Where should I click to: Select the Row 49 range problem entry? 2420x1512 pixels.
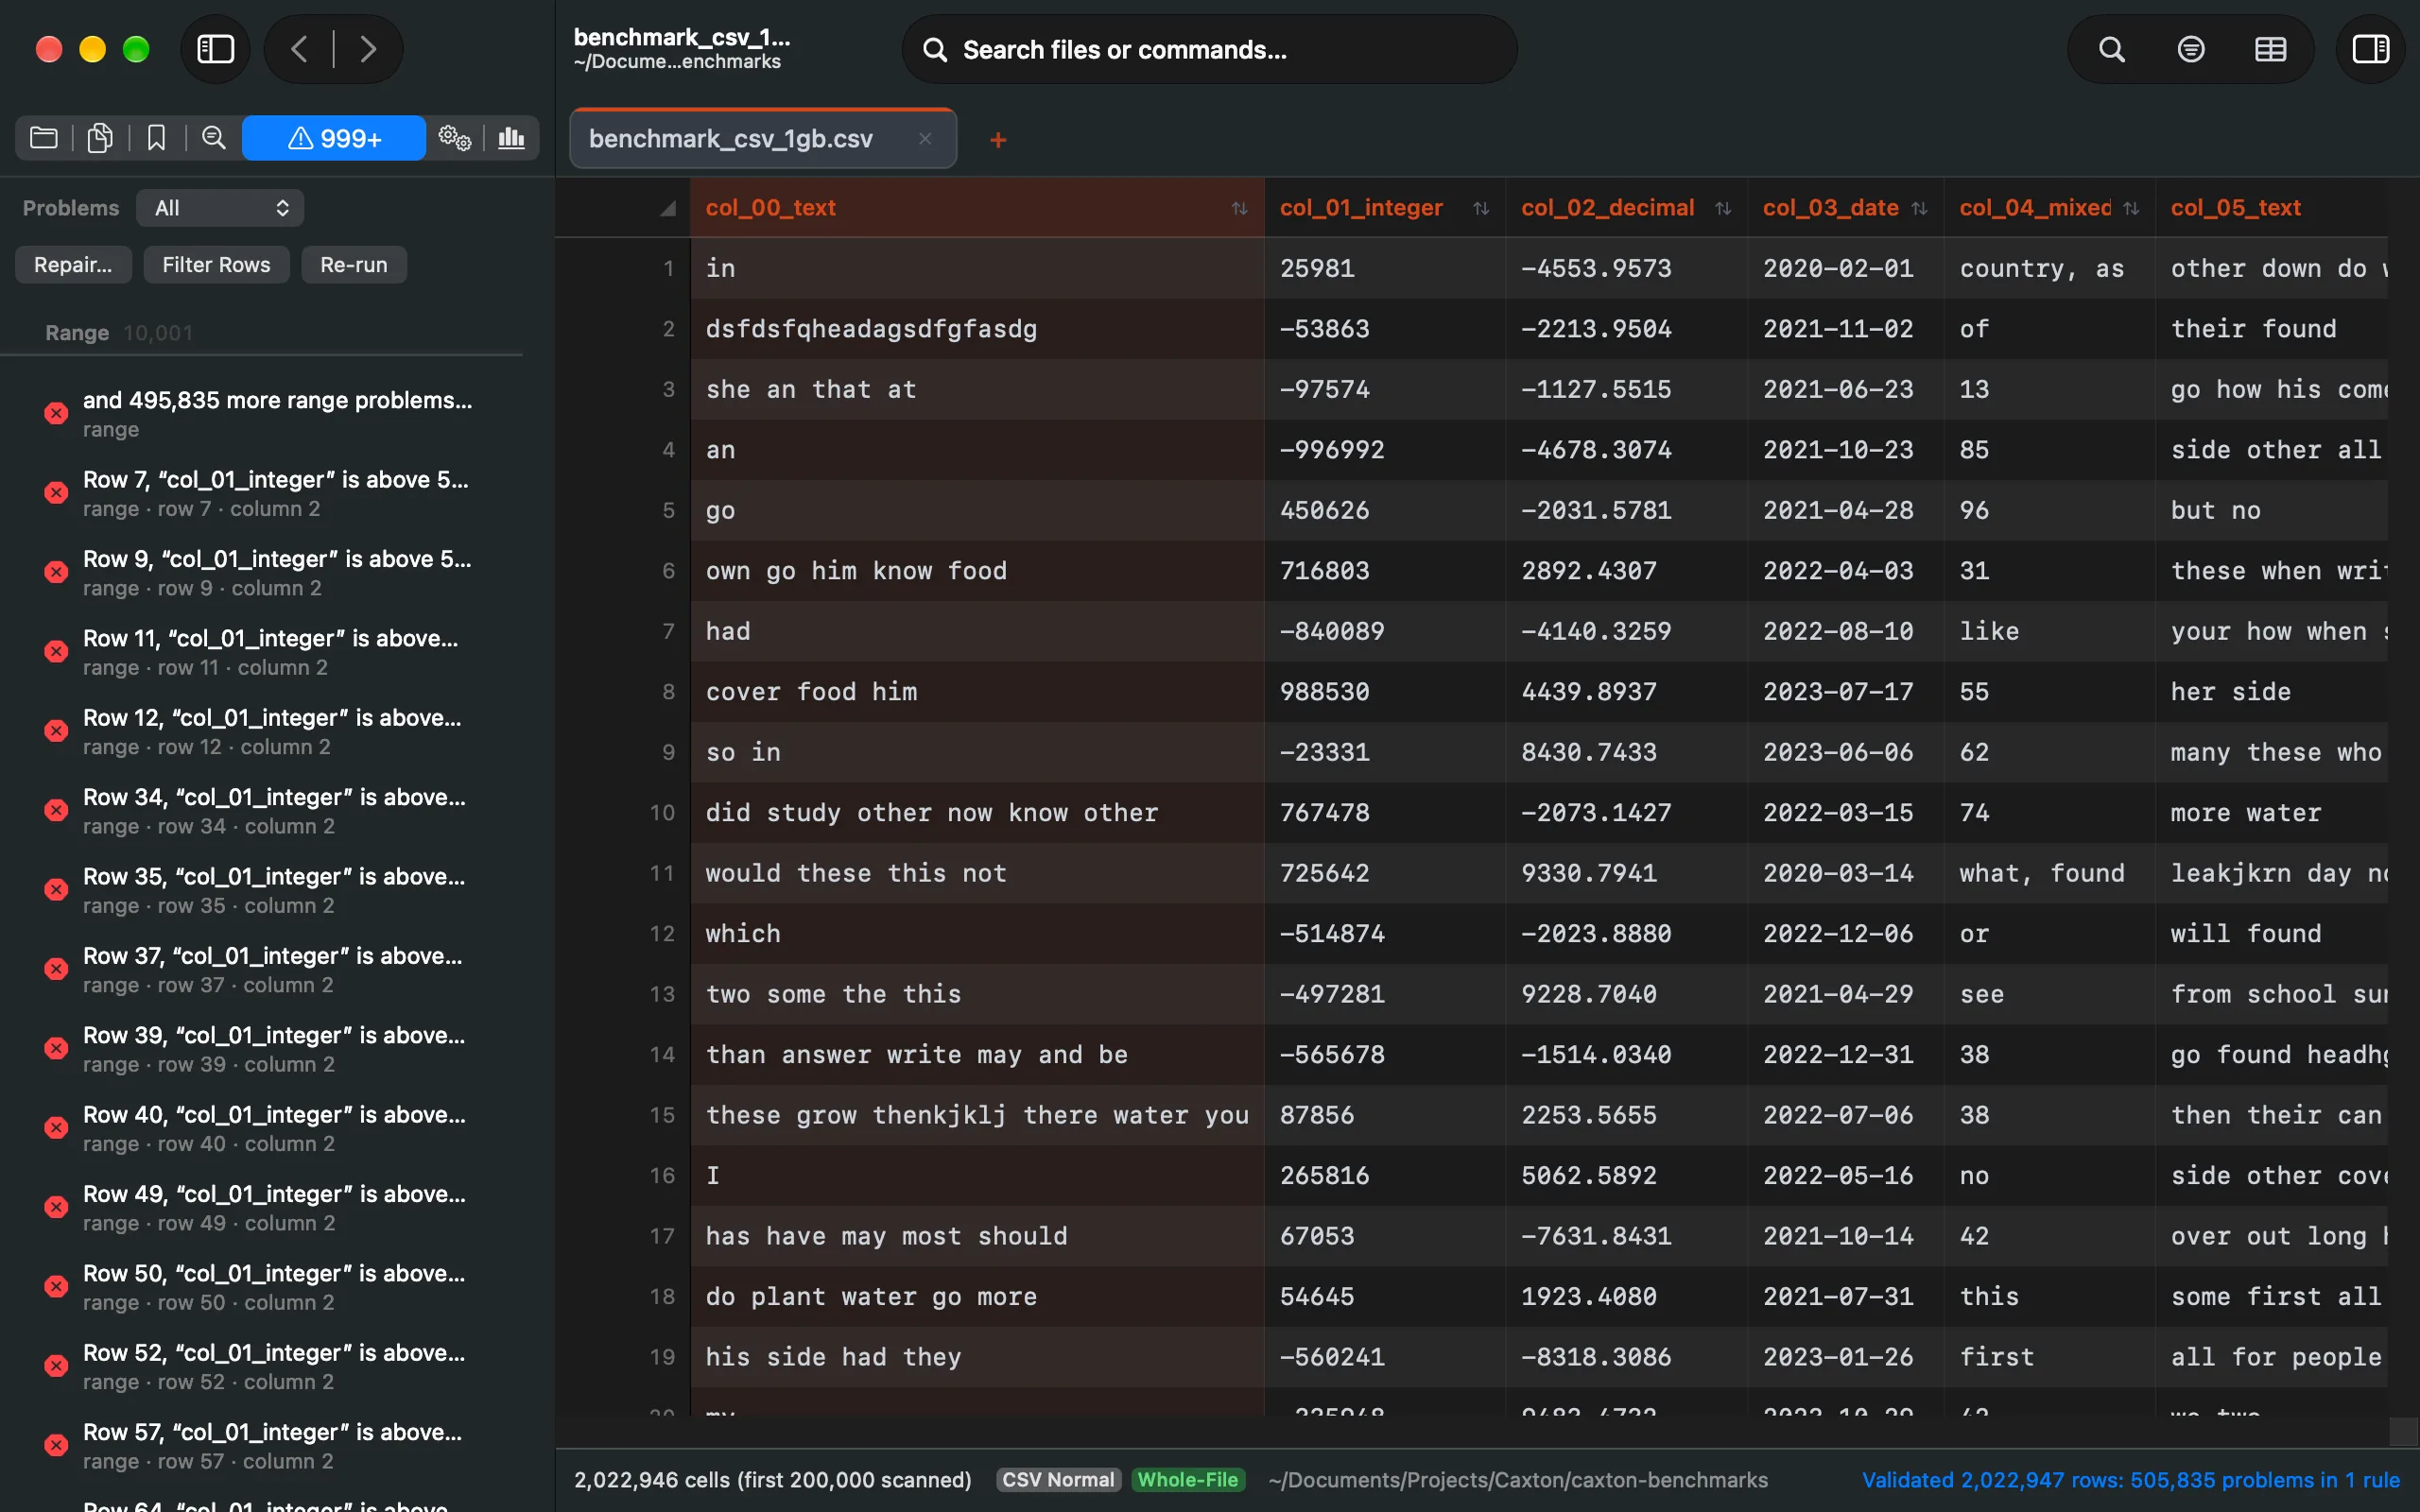262,1208
